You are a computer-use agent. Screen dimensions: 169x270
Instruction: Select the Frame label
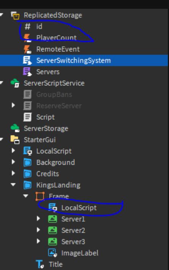pos(59,196)
